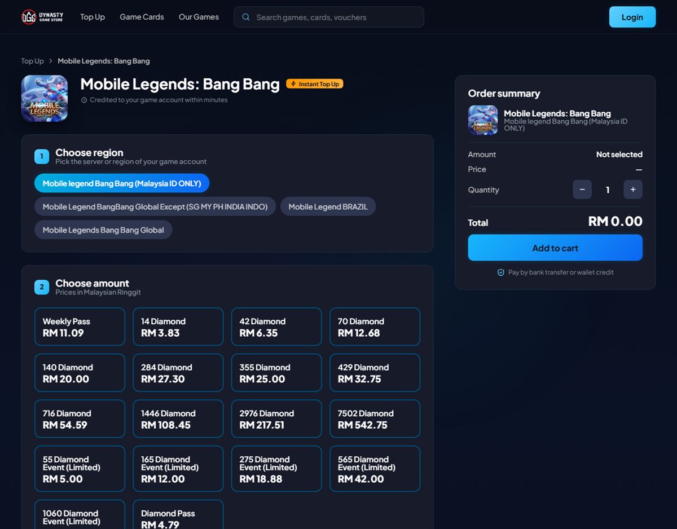Screen dimensions: 677x529
Task: Focus the search games input field
Action: coord(329,17)
